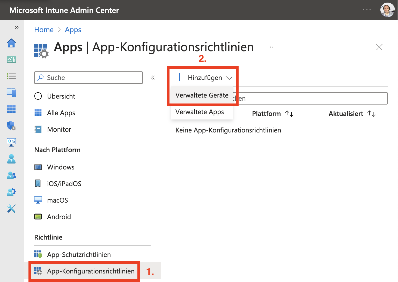Image resolution: width=398 pixels, height=282 pixels.
Task: Open the Users icon in the sidebar
Action: pyautogui.click(x=11, y=159)
